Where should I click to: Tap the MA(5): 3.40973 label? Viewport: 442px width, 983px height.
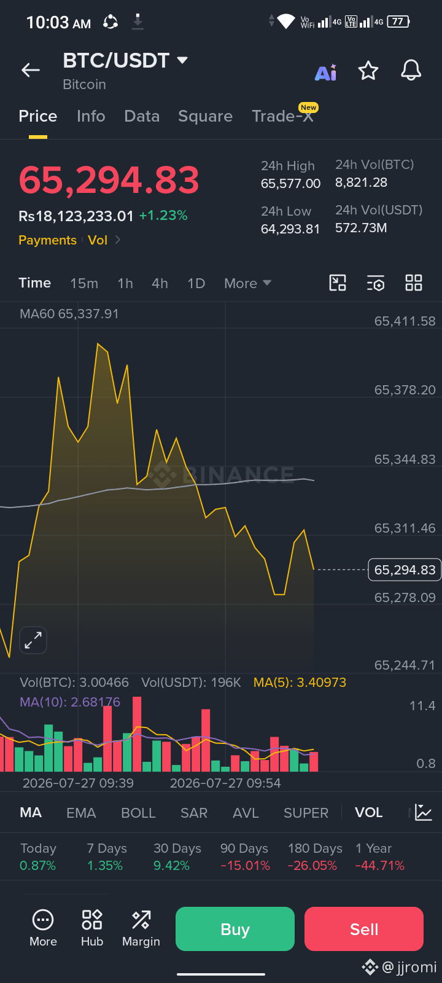coord(300,683)
